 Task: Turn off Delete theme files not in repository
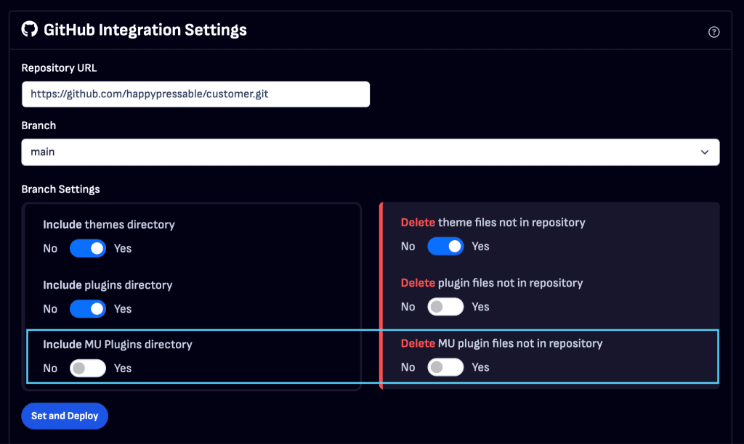click(445, 246)
